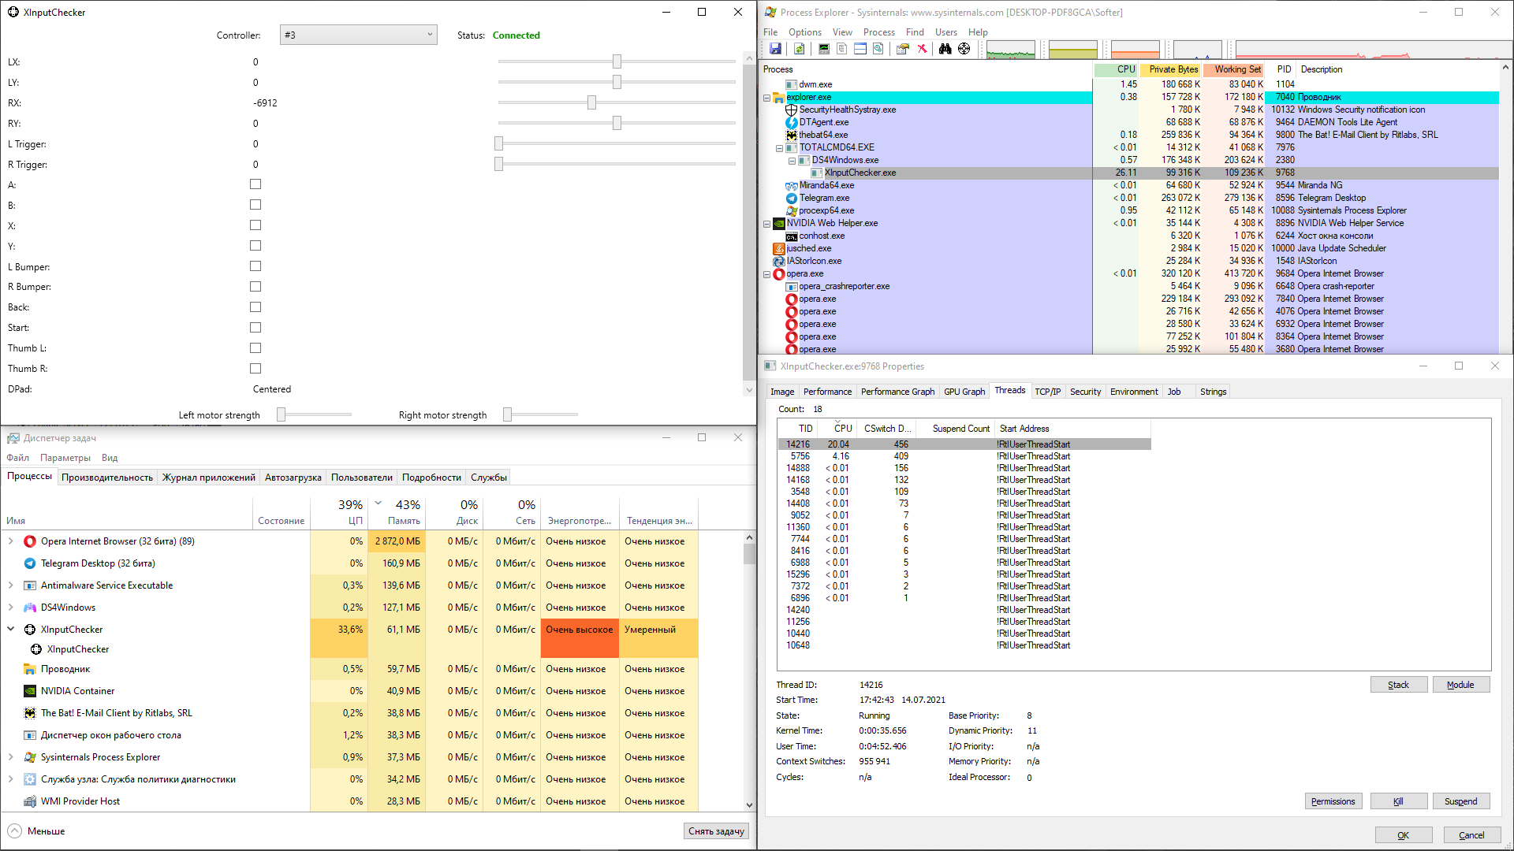1514x851 pixels.
Task: Toggle the L Bumper checkbox
Action: [255, 266]
